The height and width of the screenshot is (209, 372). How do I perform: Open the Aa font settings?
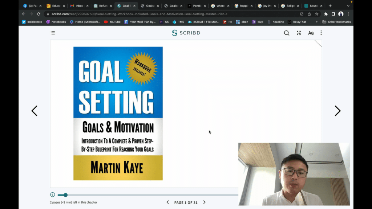click(x=311, y=33)
